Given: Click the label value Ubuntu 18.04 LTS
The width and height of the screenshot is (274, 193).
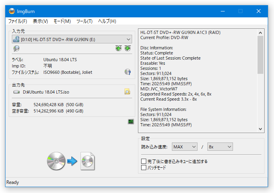Looking at the screenshot, I should pyautogui.click(x=60, y=60).
